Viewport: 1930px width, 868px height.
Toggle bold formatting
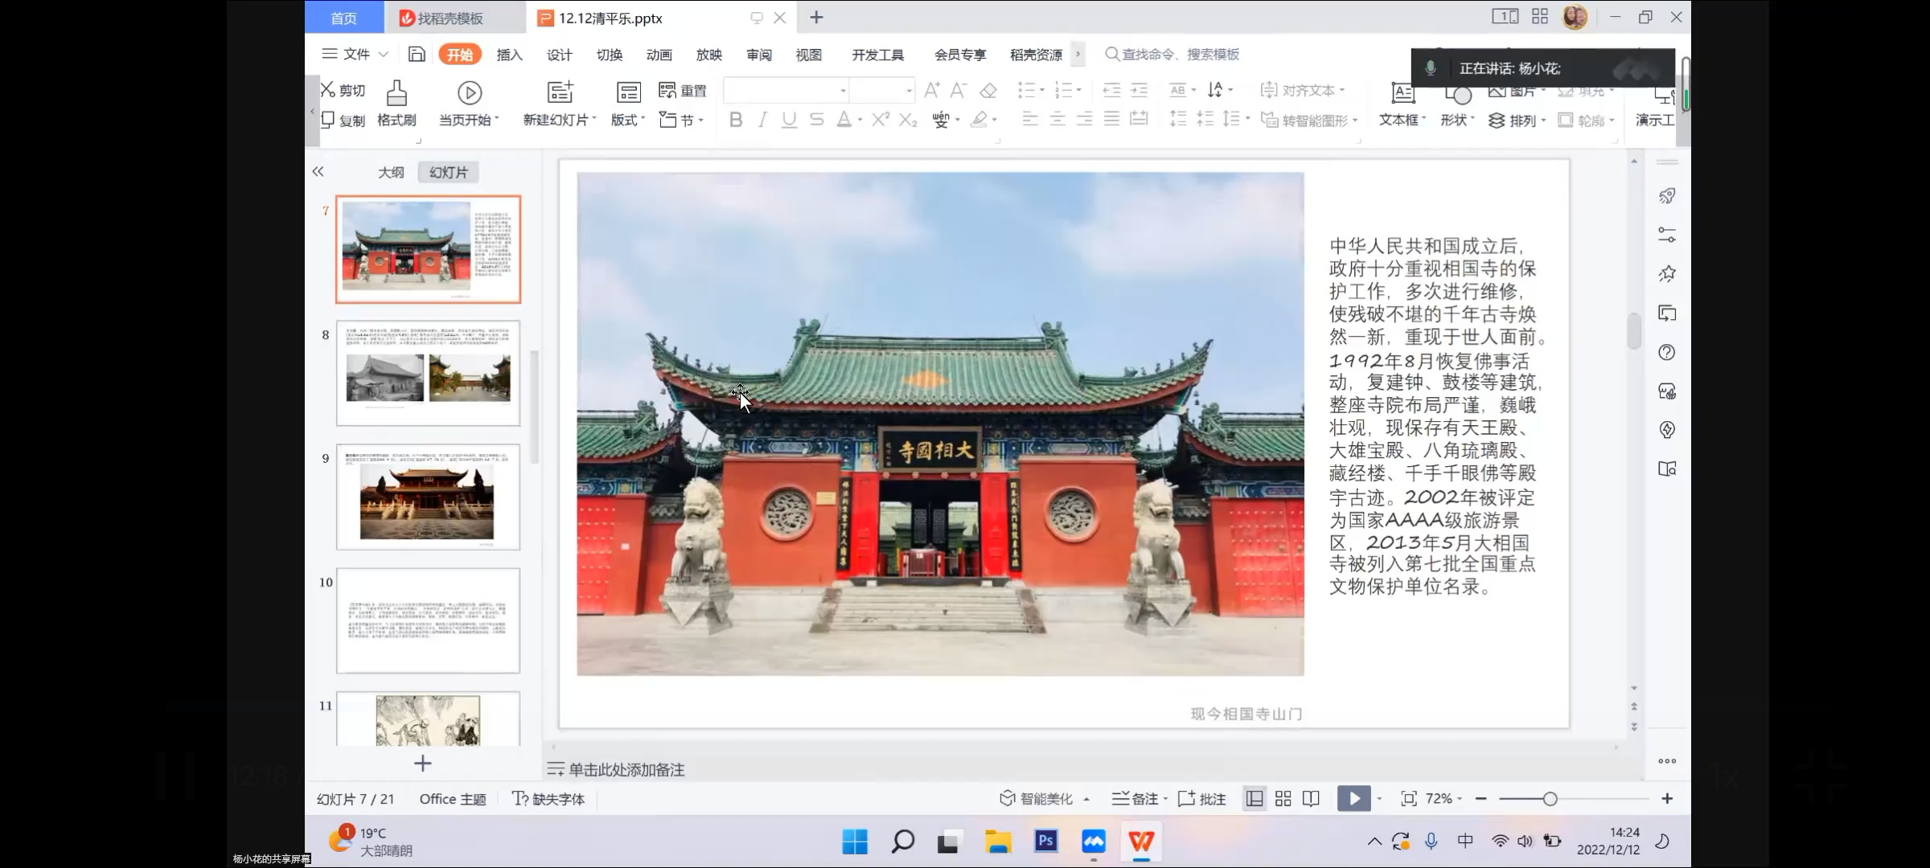pyautogui.click(x=735, y=121)
